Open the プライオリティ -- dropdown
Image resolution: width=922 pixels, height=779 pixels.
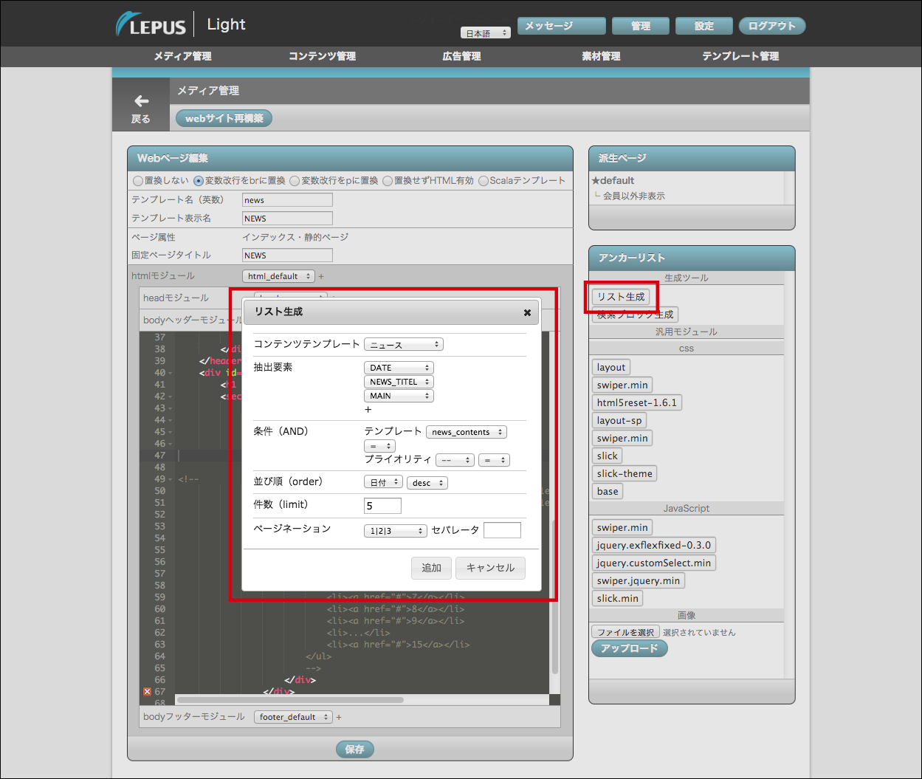[x=455, y=460]
